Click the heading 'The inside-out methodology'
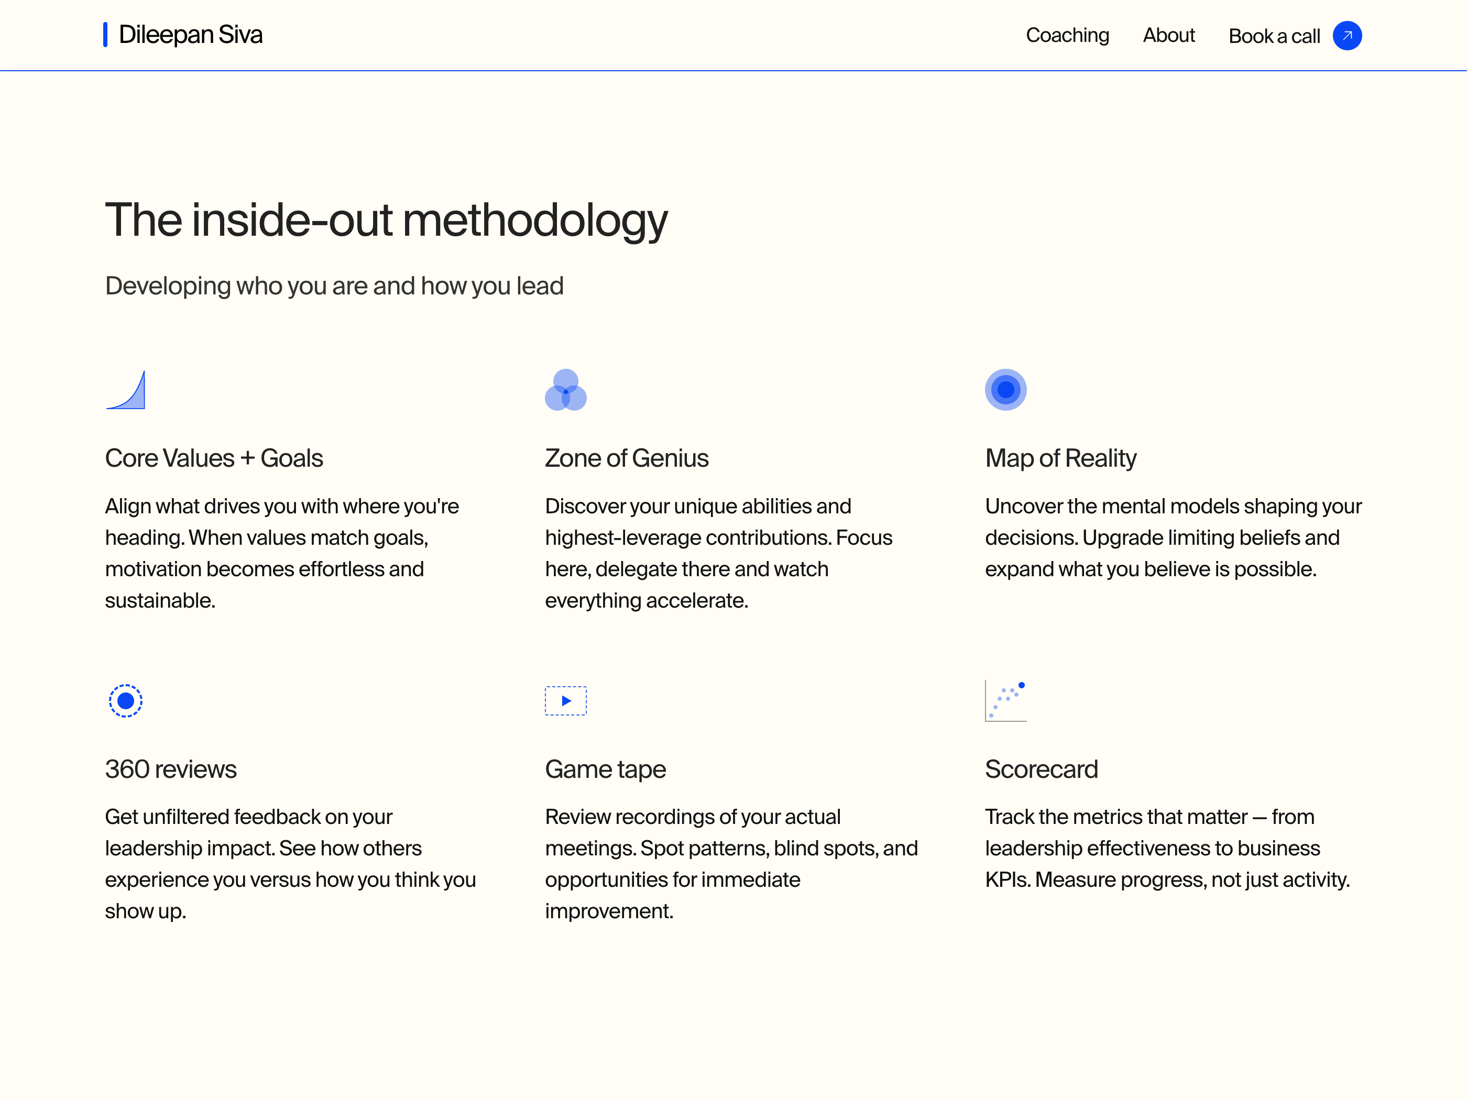This screenshot has height=1100, width=1467. click(386, 221)
